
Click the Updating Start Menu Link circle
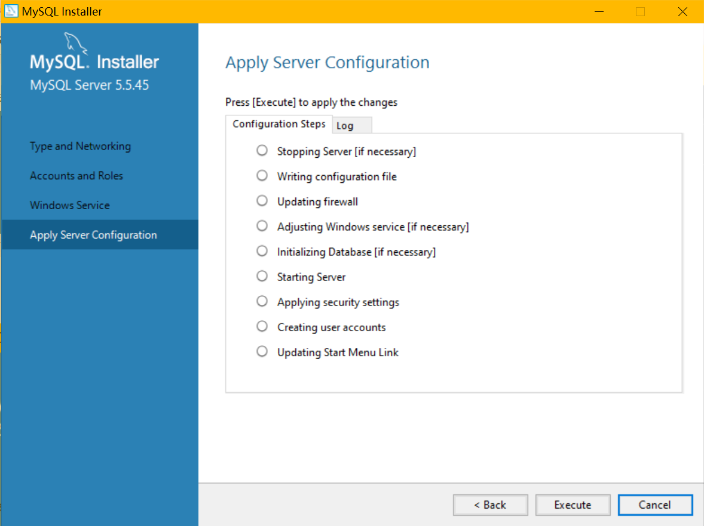click(x=262, y=351)
